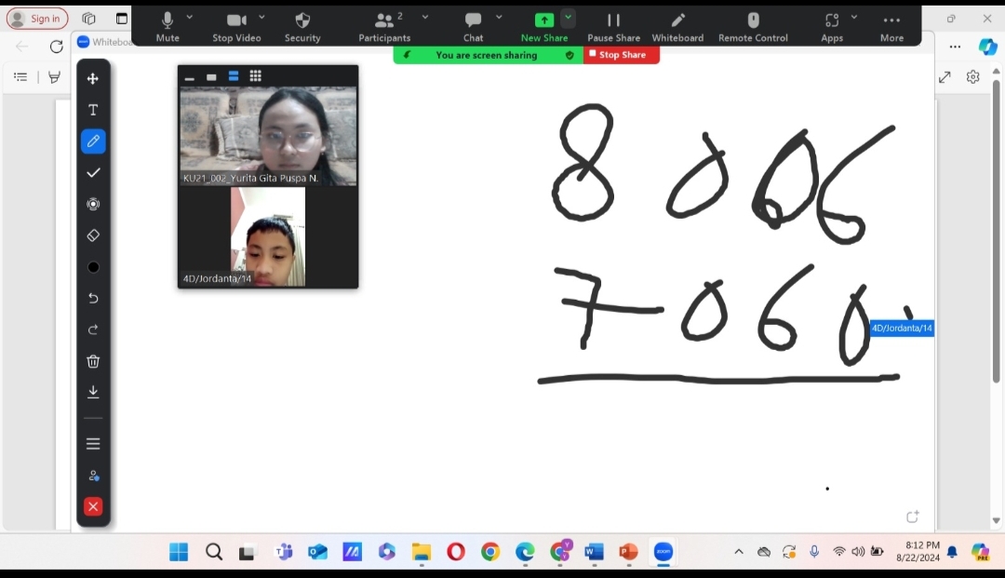Screen dimensions: 1005x578
Task: Open browser tab actions icon
Action: 122,19
